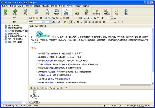Screen dimensions: 155x108
Task: Align text left
Action: pyautogui.click(x=86, y=22)
